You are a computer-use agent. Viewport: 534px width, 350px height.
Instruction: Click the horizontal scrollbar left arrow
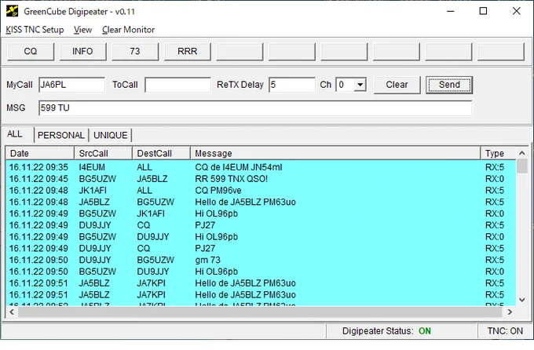coord(12,312)
